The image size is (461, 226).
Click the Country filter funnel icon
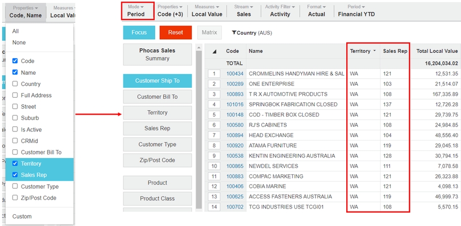pyautogui.click(x=234, y=33)
